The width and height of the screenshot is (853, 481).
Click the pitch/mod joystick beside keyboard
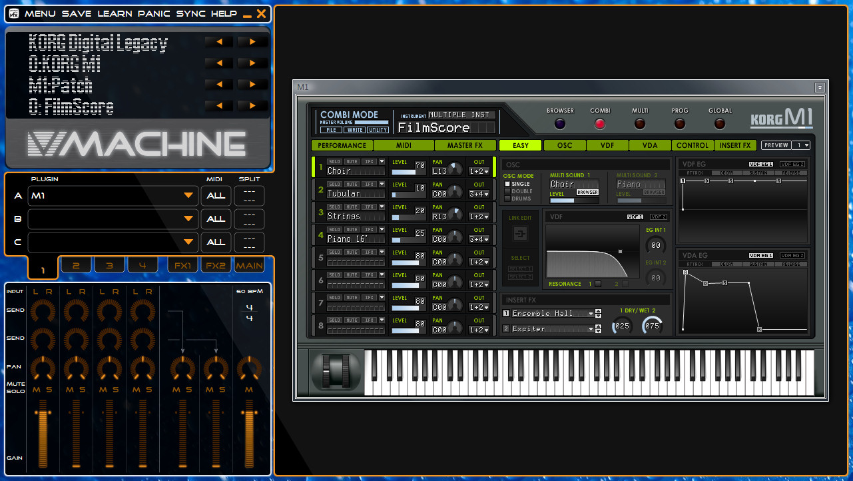click(336, 371)
